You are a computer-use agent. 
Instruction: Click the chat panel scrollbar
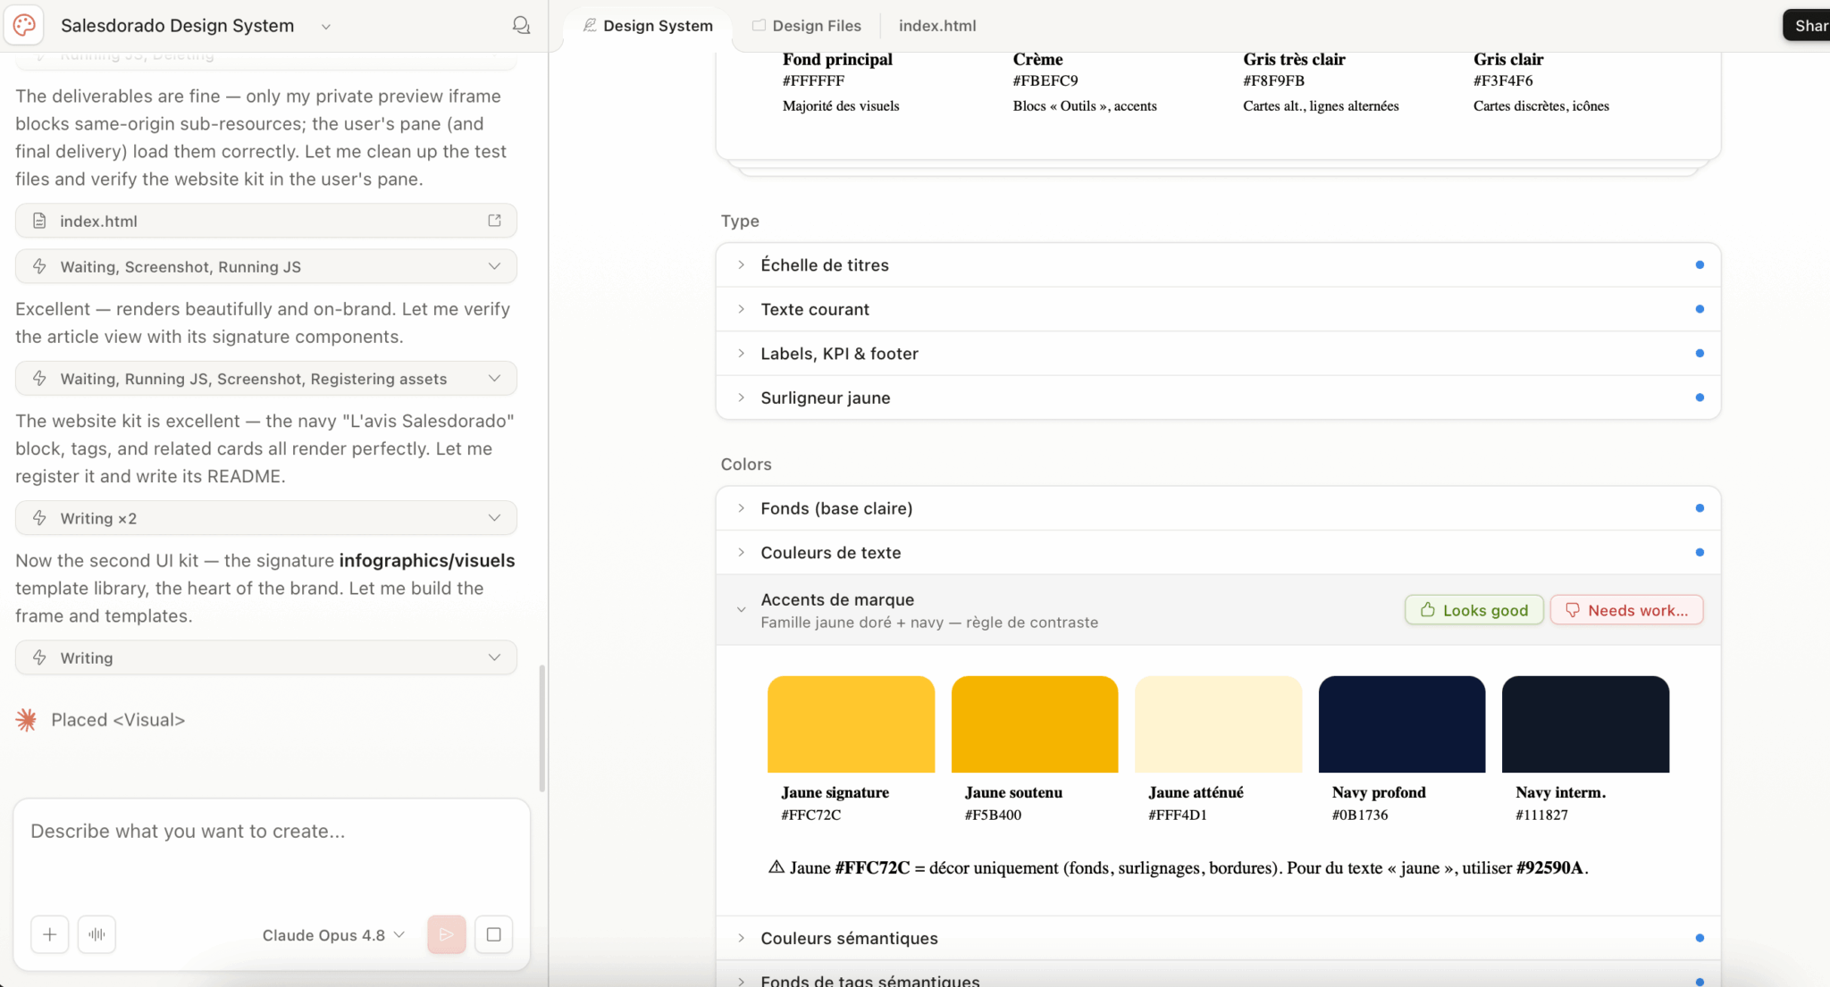(541, 727)
